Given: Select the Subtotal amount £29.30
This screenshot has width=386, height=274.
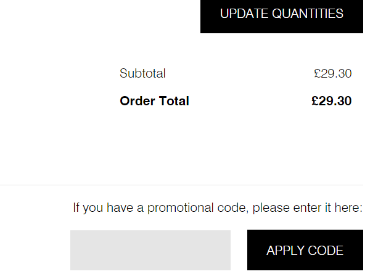Looking at the screenshot, I should [332, 73].
